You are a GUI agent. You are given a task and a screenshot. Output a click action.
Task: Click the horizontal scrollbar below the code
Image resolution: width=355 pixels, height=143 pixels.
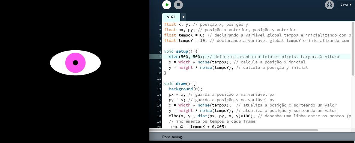pyautogui.click(x=234, y=130)
